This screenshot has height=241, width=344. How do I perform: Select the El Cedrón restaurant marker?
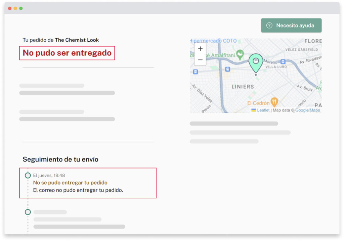[x=274, y=101]
